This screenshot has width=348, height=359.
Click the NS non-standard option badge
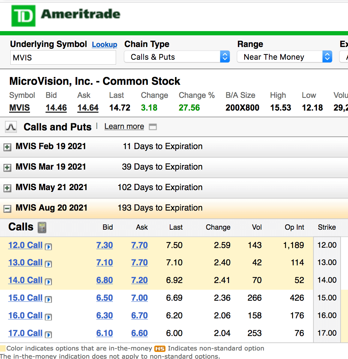point(160,349)
